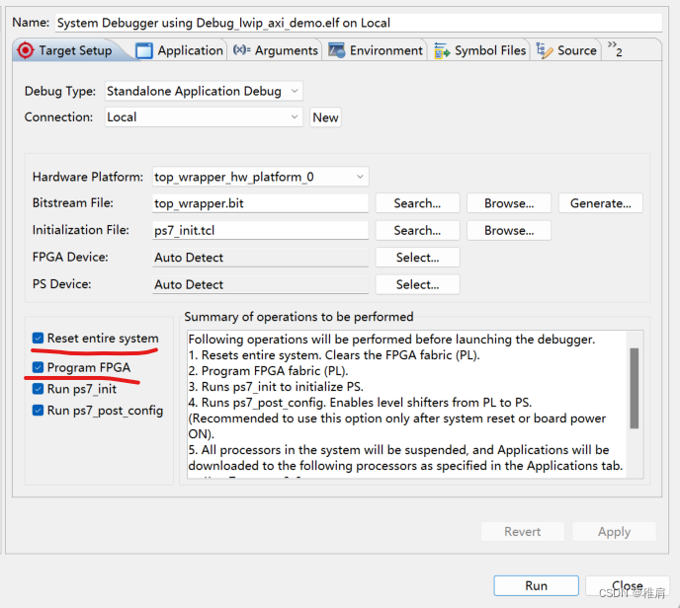Viewport: 680px width, 608px height.
Task: Click Browse for the Initialization File
Action: point(509,230)
